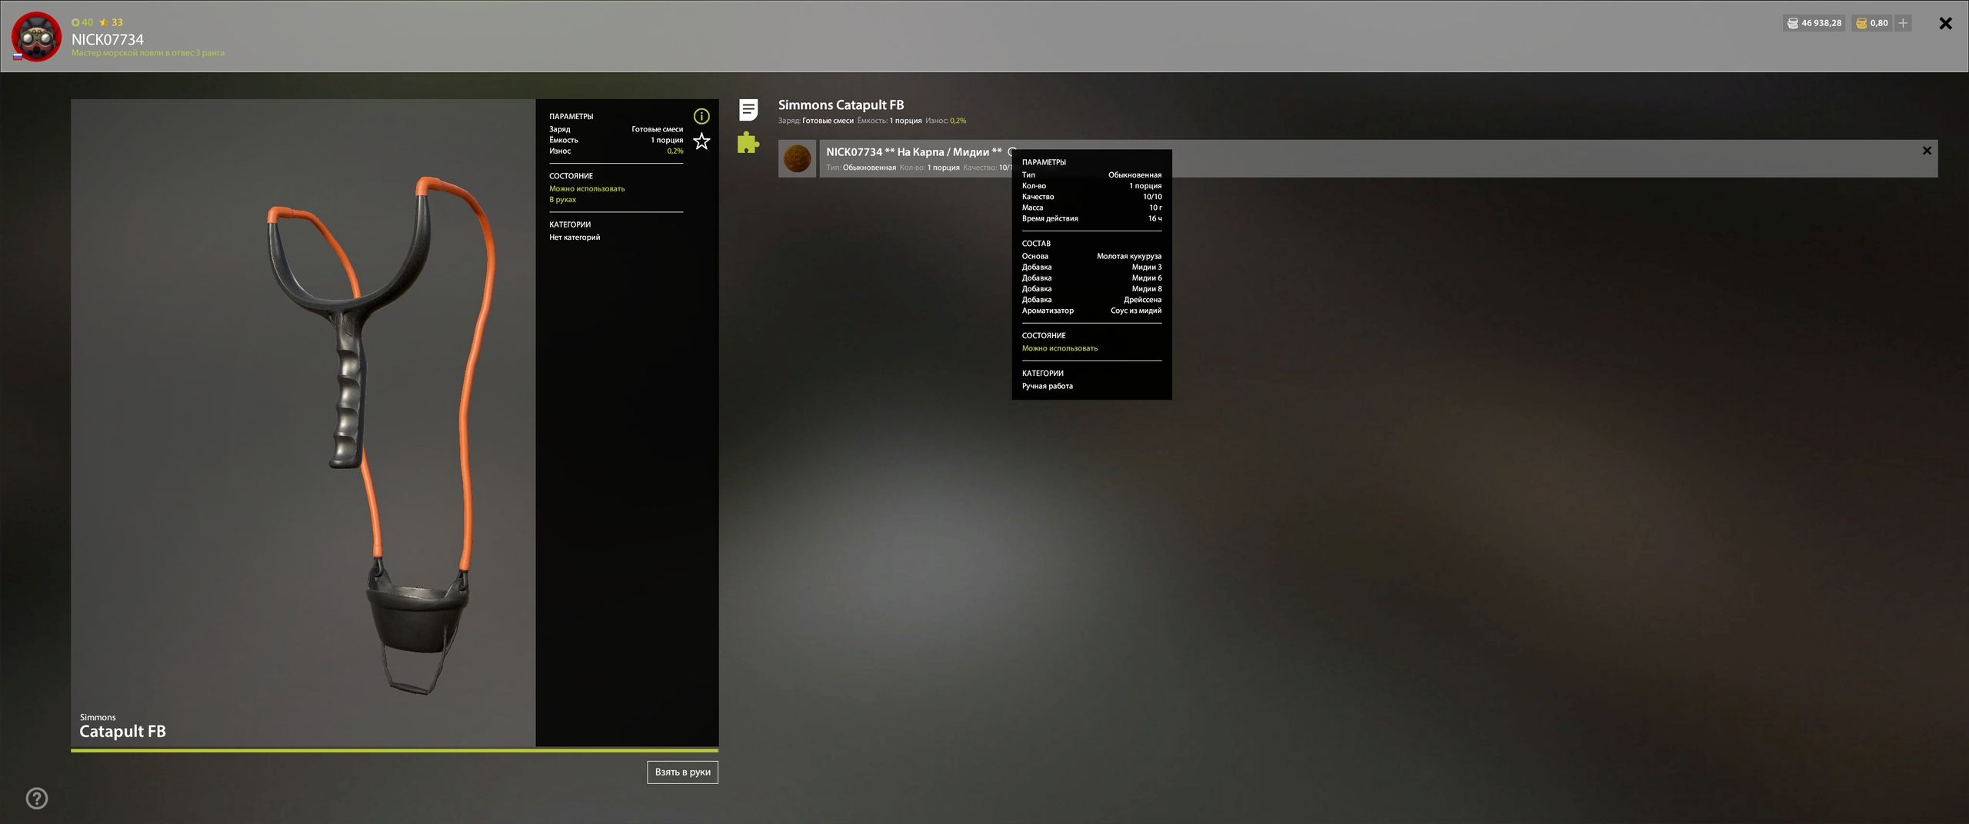Click the gold coins balance 0,80
The width and height of the screenshot is (1969, 824).
pos(1871,23)
